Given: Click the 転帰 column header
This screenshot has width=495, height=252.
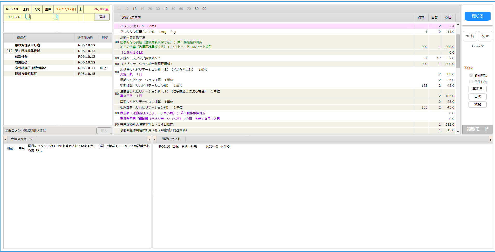Looking at the screenshot, I should pos(105,38).
